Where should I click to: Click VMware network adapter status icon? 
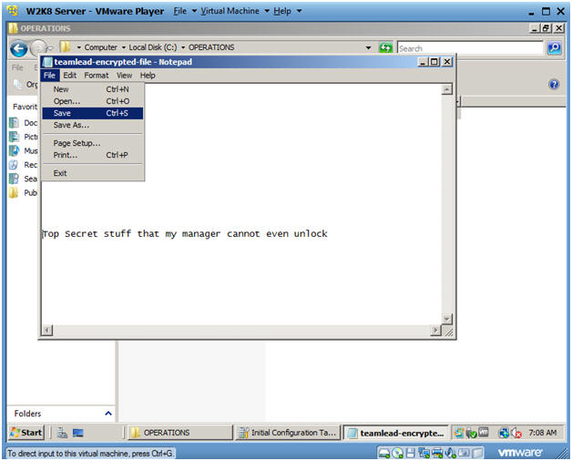coord(424,453)
